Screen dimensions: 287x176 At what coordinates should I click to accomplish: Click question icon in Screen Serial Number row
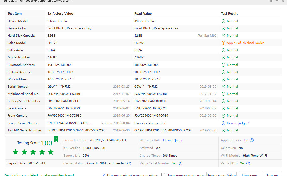(x=223, y=123)
